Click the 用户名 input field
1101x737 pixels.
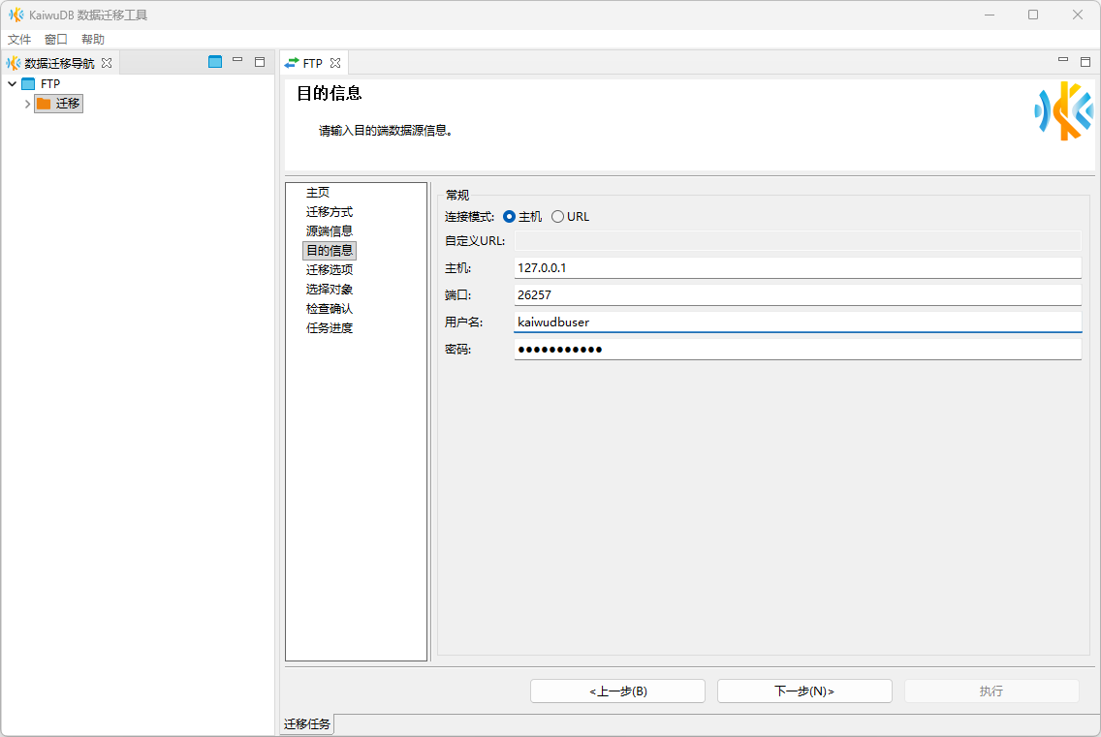(x=797, y=322)
